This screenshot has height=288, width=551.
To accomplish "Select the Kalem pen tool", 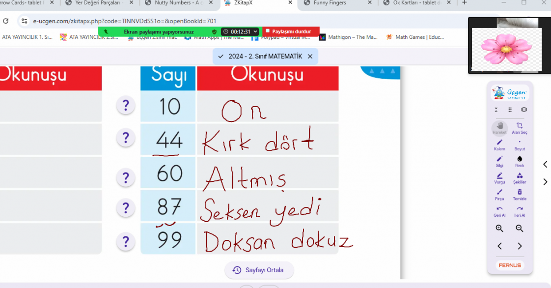I will [x=499, y=144].
